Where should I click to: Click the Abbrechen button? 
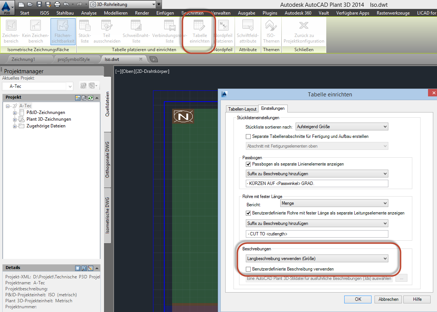[x=388, y=299]
